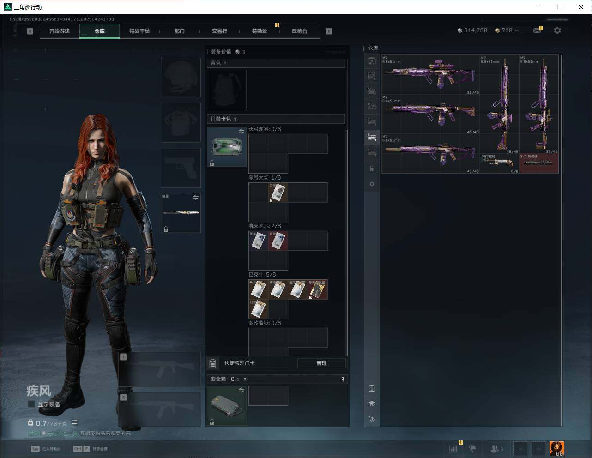Screen dimensions: 592x458
Task: Go to the 部门 tab
Action: pyautogui.click(x=180, y=31)
